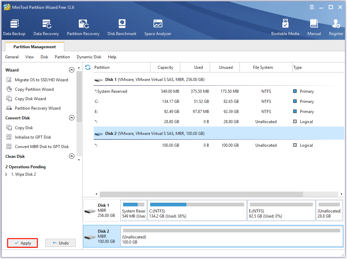Create Bootable Media

coord(285,28)
